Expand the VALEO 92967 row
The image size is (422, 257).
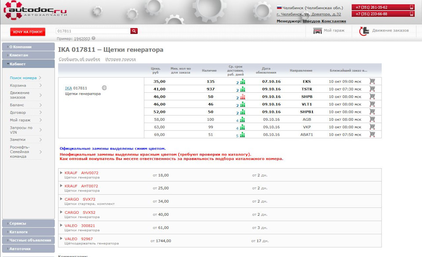(x=62, y=239)
